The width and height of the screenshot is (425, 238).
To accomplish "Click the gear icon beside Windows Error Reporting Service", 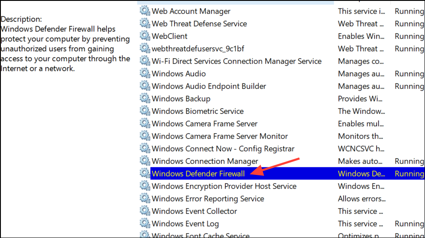I will 145,199.
